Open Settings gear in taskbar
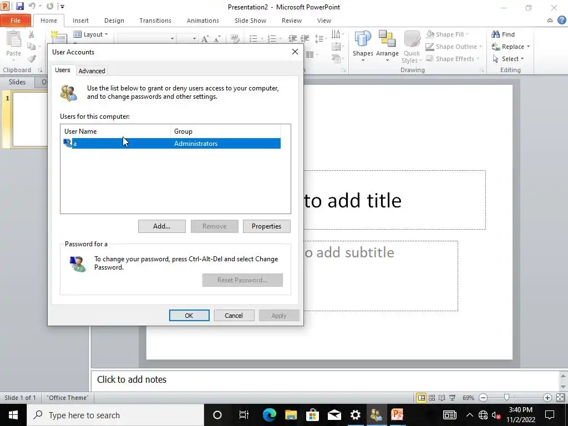The height and width of the screenshot is (426, 568). (356, 415)
